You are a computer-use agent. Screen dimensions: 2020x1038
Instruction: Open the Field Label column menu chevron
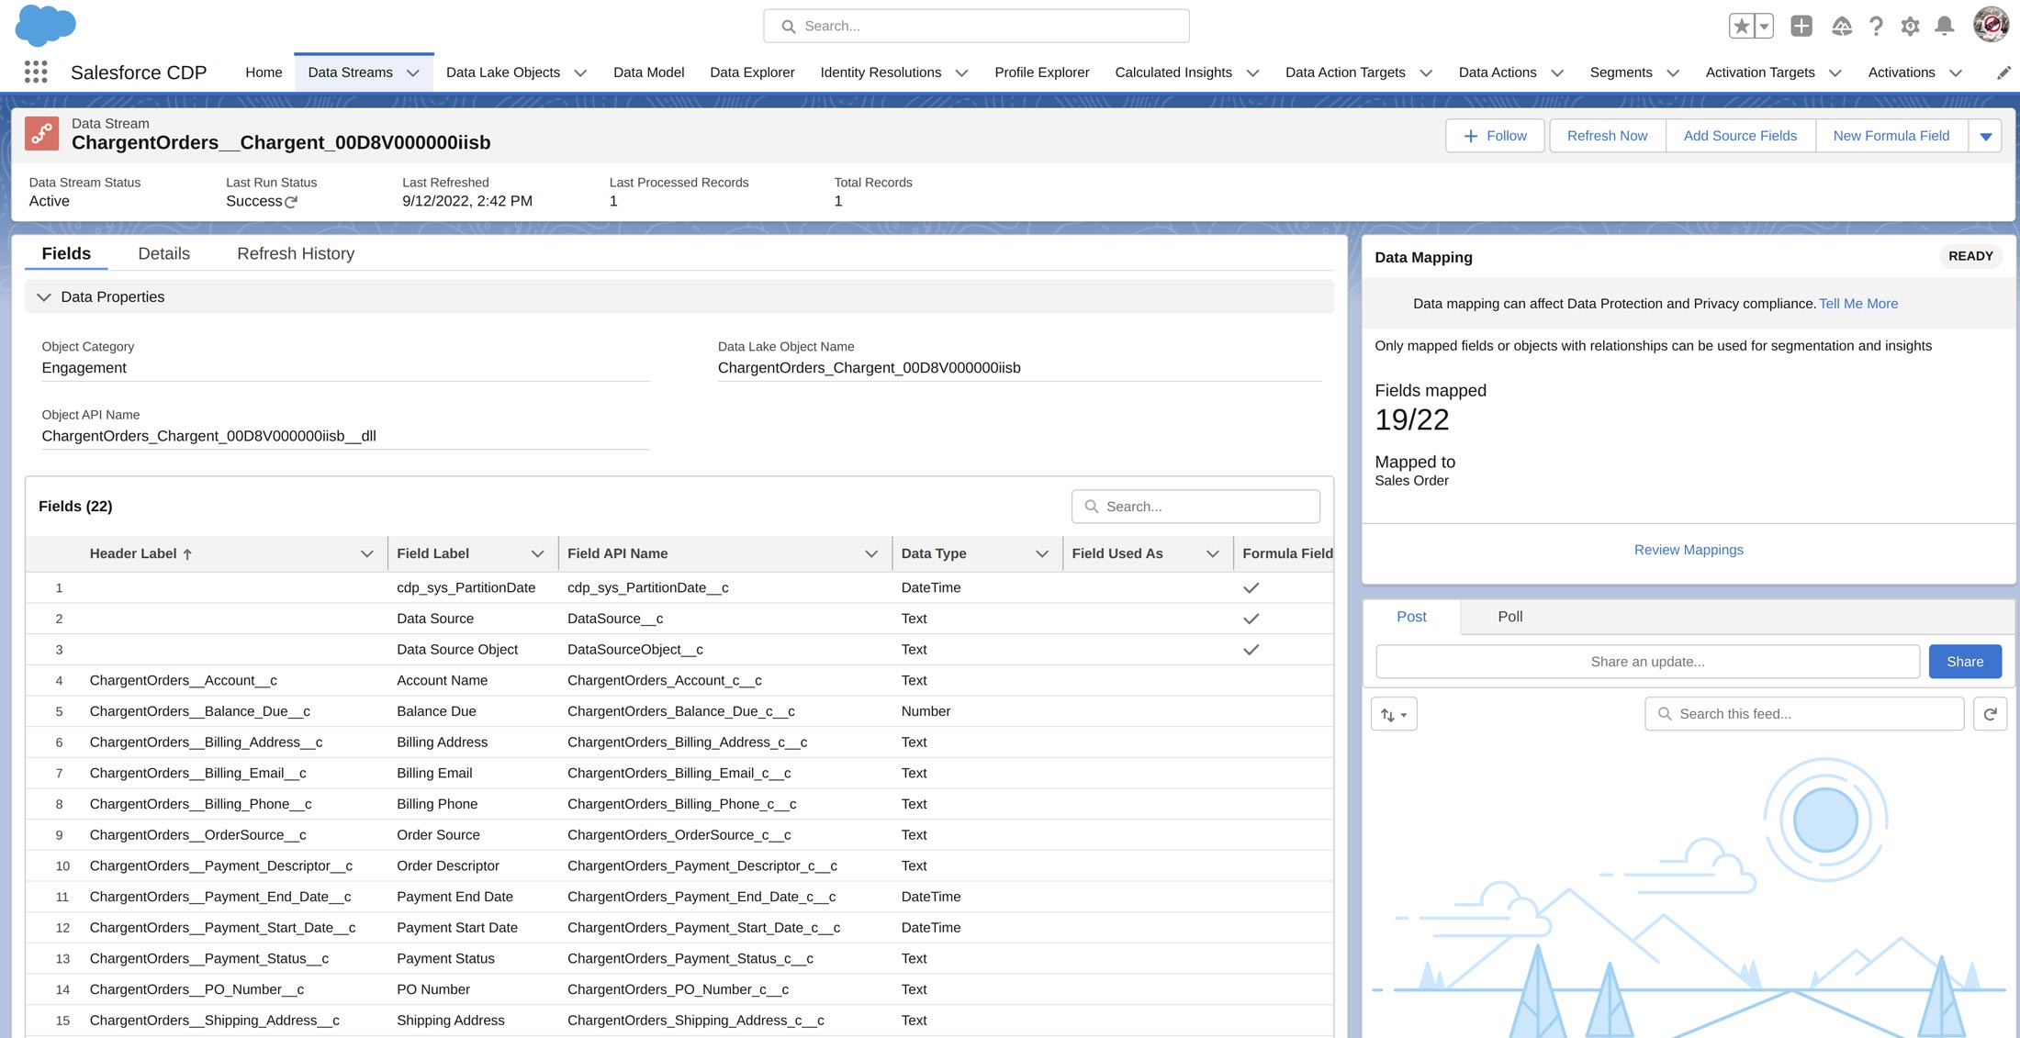(538, 553)
